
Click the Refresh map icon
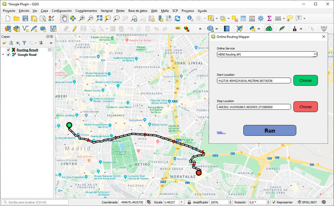(177, 19)
